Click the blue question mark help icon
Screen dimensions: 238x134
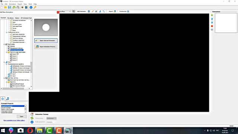coord(32,122)
